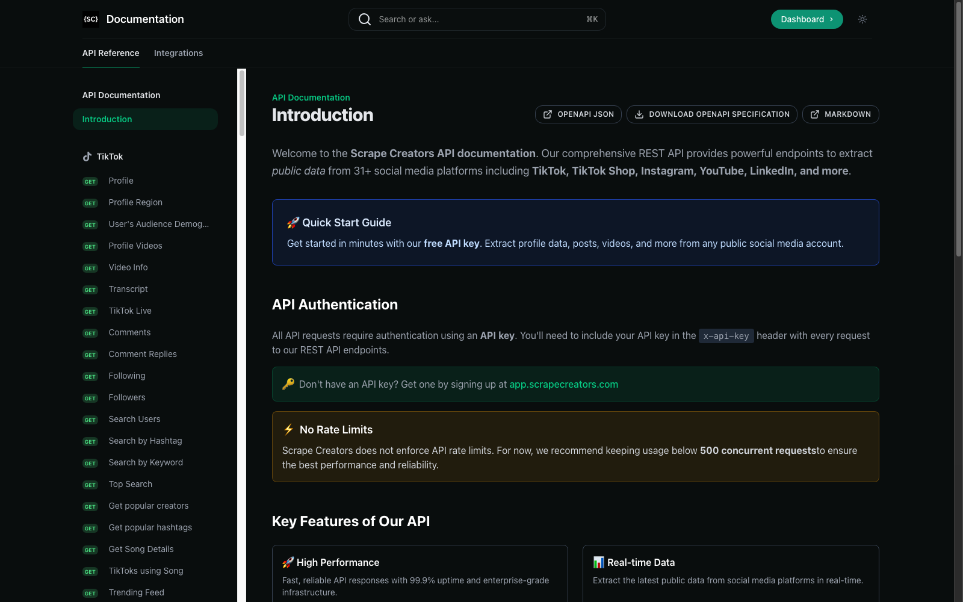Click the API Documentation breadcrumb label
The image size is (963, 602).
tap(311, 98)
